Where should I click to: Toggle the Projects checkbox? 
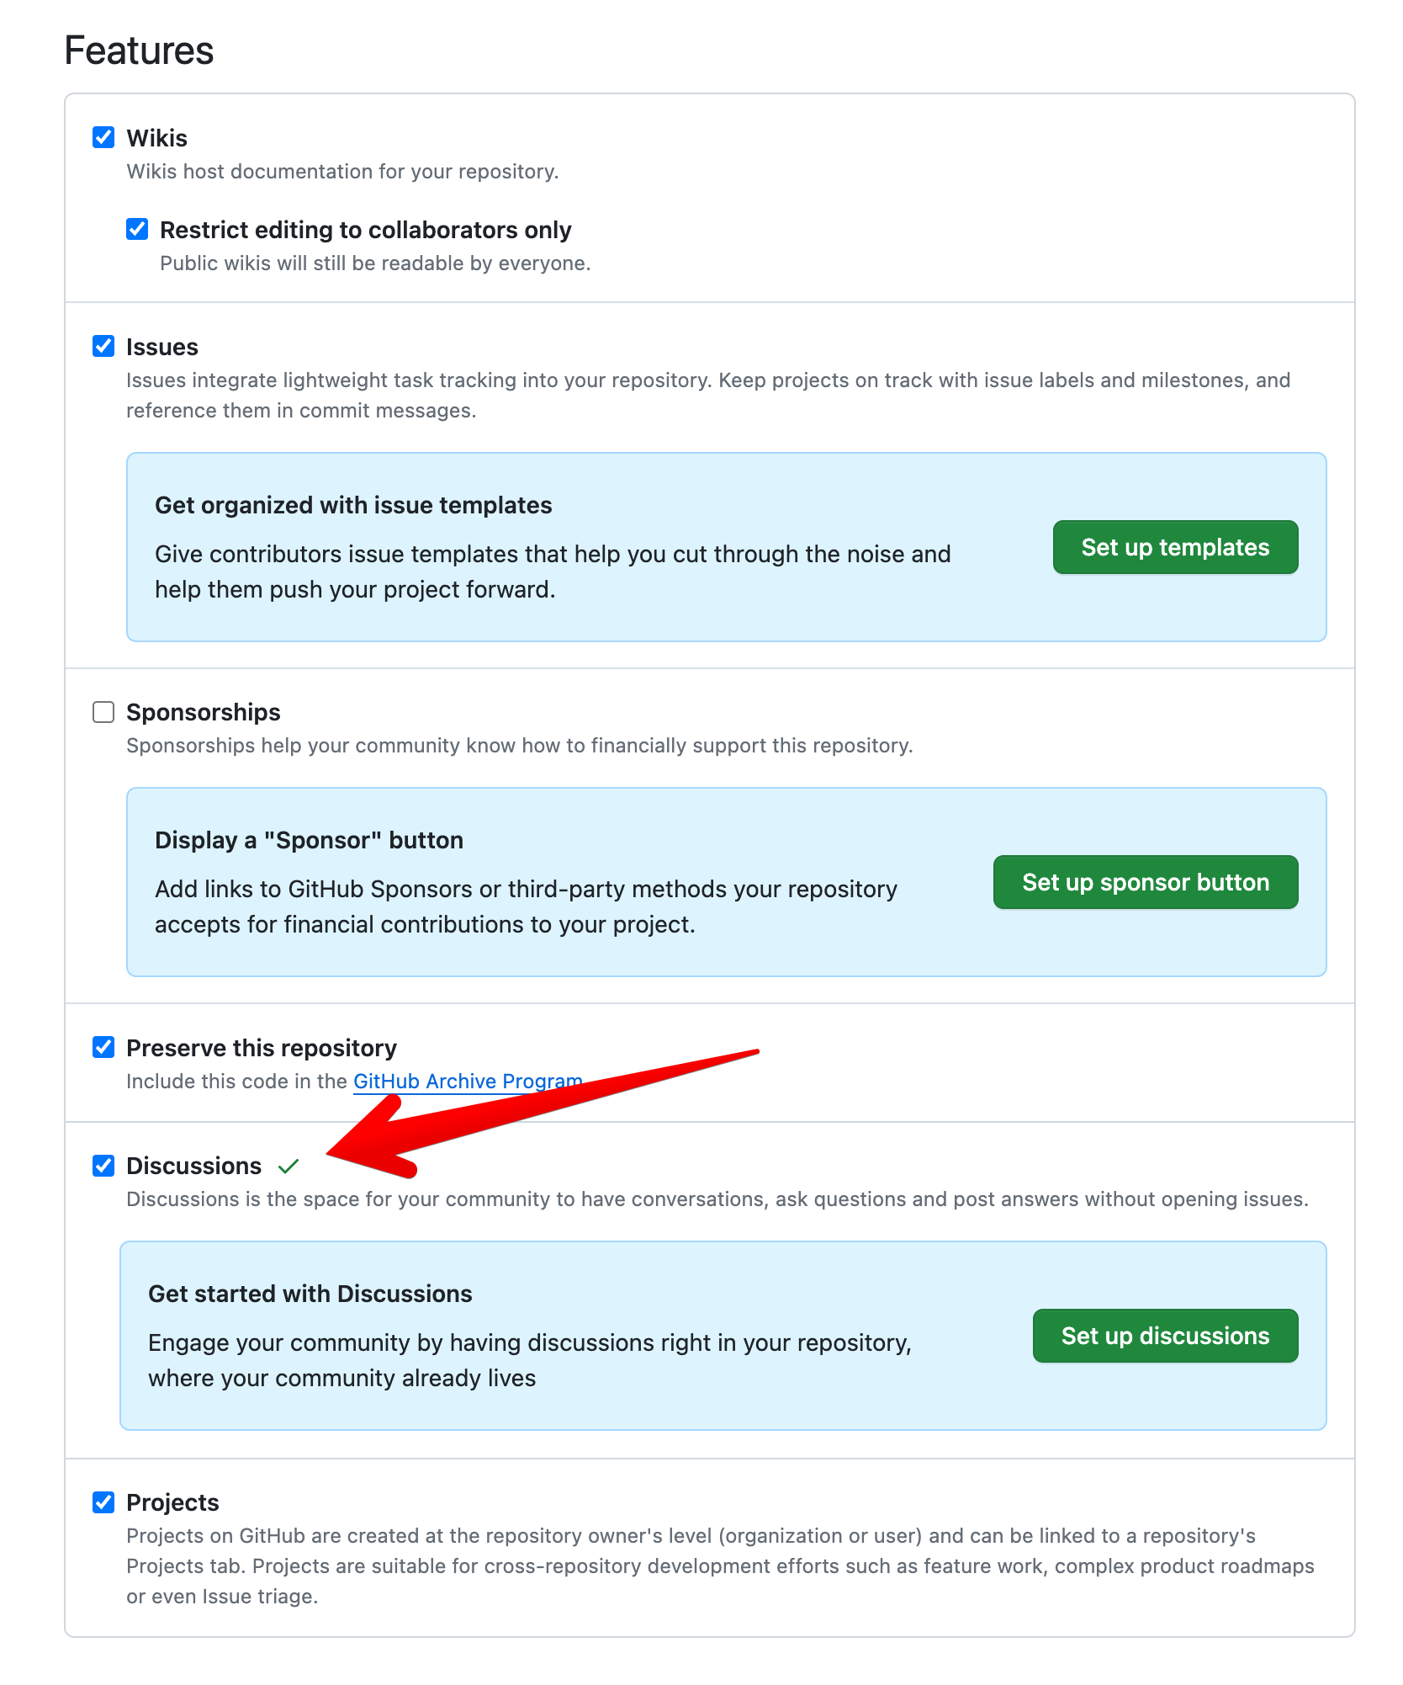point(103,1502)
